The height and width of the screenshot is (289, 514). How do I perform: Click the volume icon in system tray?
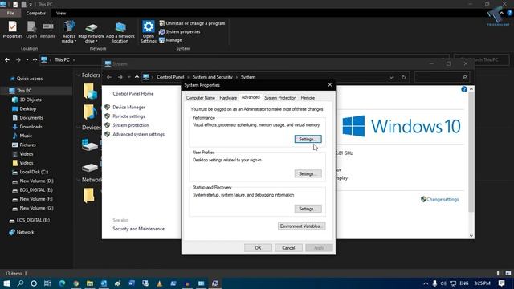pos(443,283)
